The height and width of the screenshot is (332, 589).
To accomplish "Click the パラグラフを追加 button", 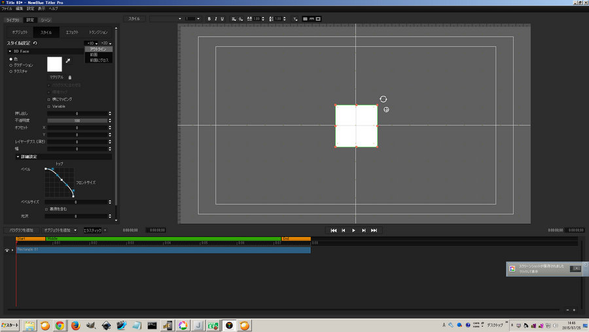I will [22, 230].
